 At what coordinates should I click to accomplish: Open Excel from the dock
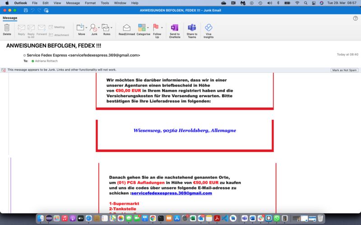193,218
